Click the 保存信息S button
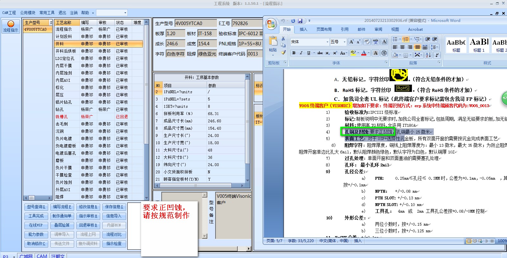 coord(114,207)
